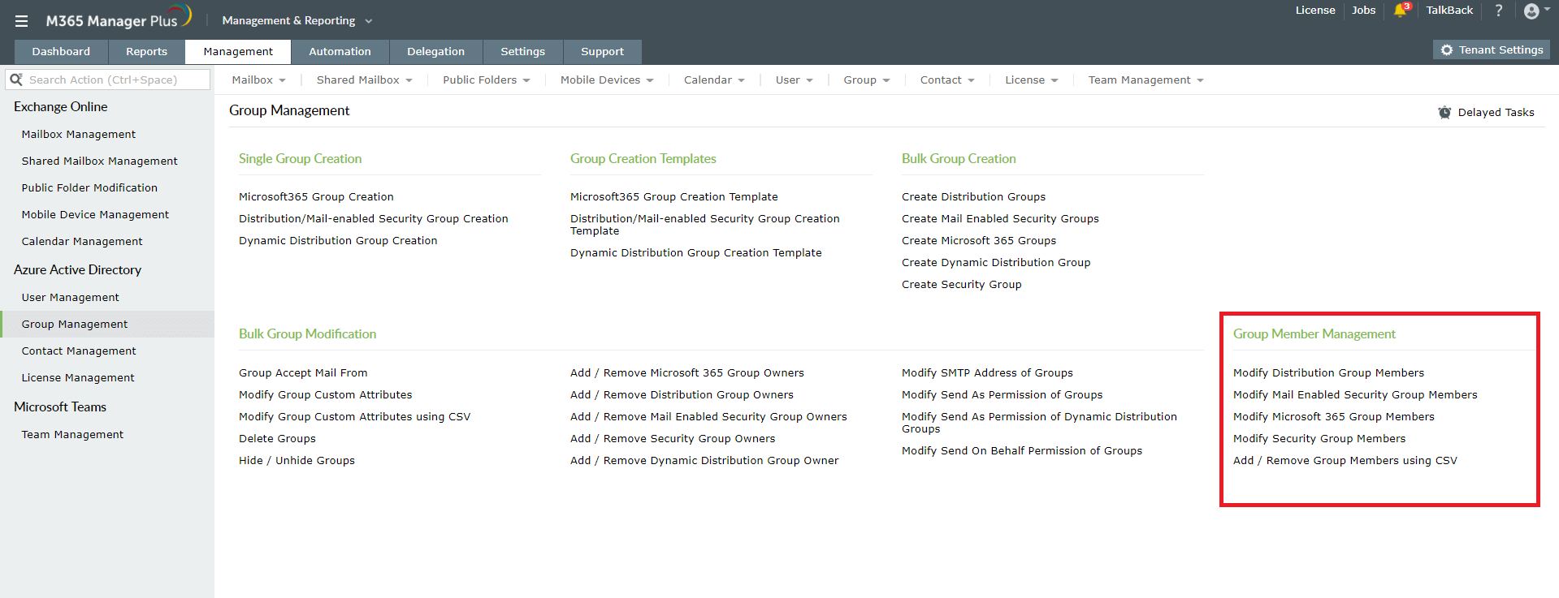Viewport: 1559px width, 598px height.
Task: Open the Contact dropdown menu
Action: pyautogui.click(x=947, y=80)
